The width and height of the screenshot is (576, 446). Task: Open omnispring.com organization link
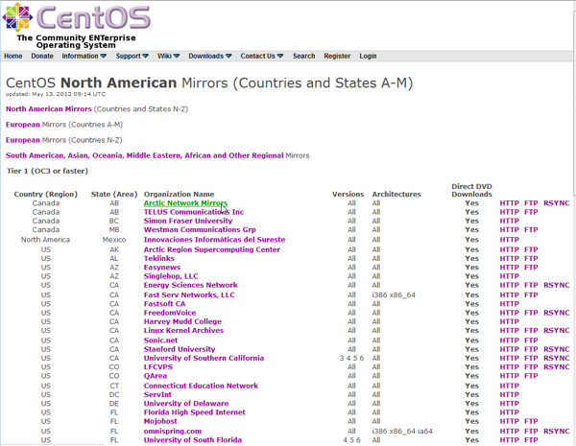[173, 431]
